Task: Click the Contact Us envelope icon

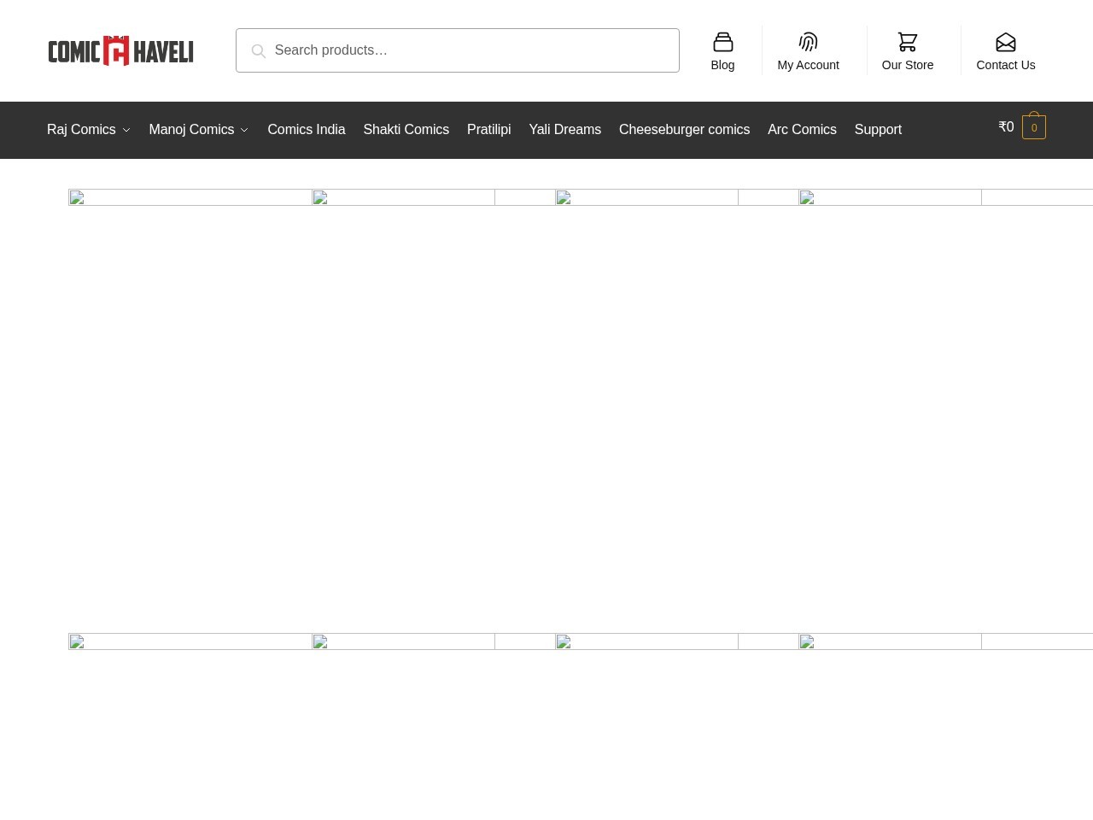Action: click(x=1006, y=42)
